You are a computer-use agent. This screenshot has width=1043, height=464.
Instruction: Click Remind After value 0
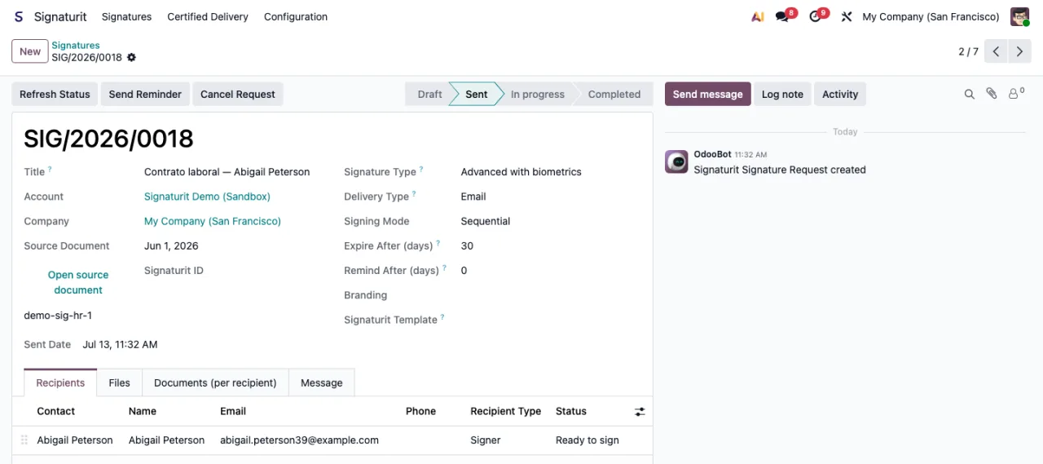coord(464,271)
